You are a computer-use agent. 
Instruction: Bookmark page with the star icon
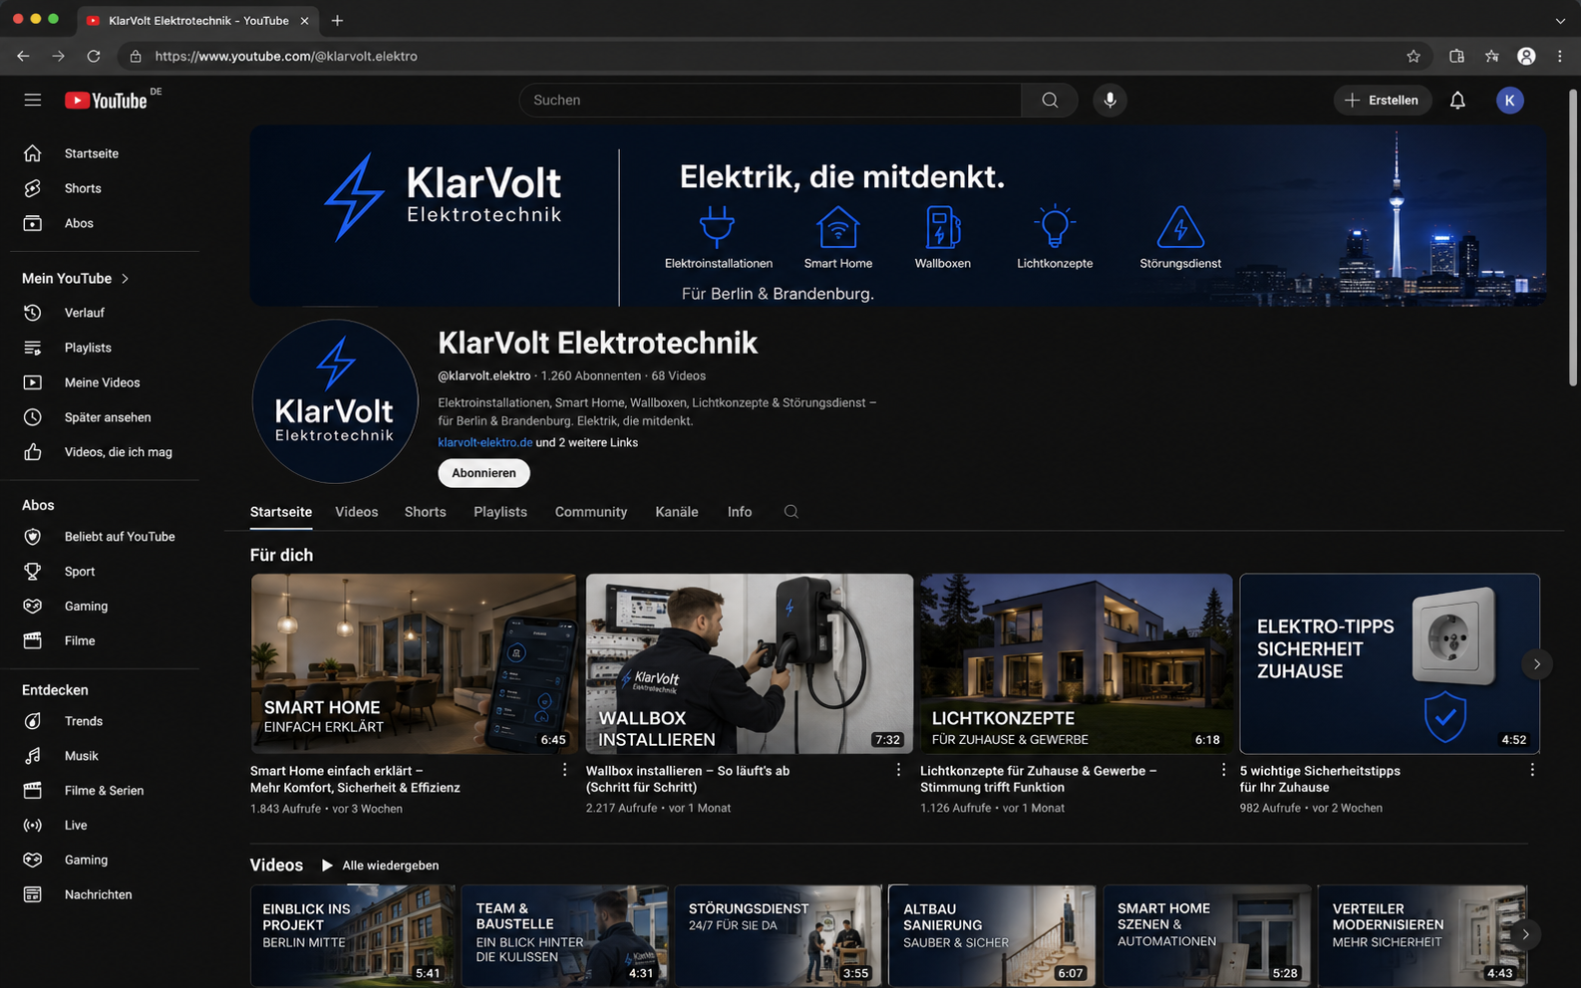(1414, 56)
